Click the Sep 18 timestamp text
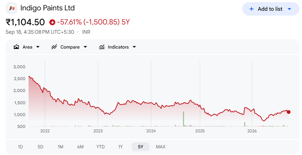The height and width of the screenshot is (155, 302). 40,32
